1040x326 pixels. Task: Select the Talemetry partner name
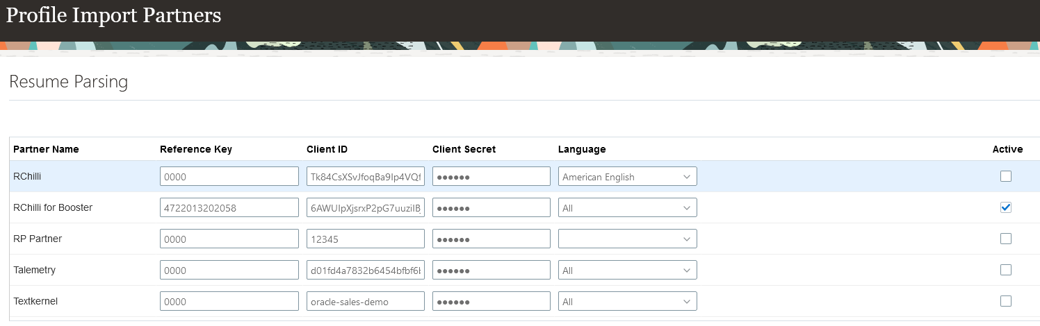click(35, 270)
